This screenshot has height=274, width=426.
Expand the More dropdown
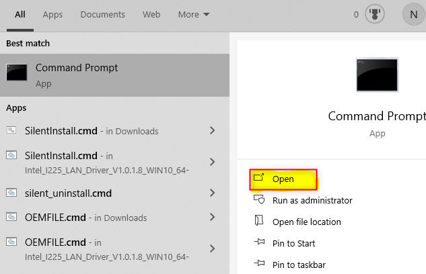(194, 14)
